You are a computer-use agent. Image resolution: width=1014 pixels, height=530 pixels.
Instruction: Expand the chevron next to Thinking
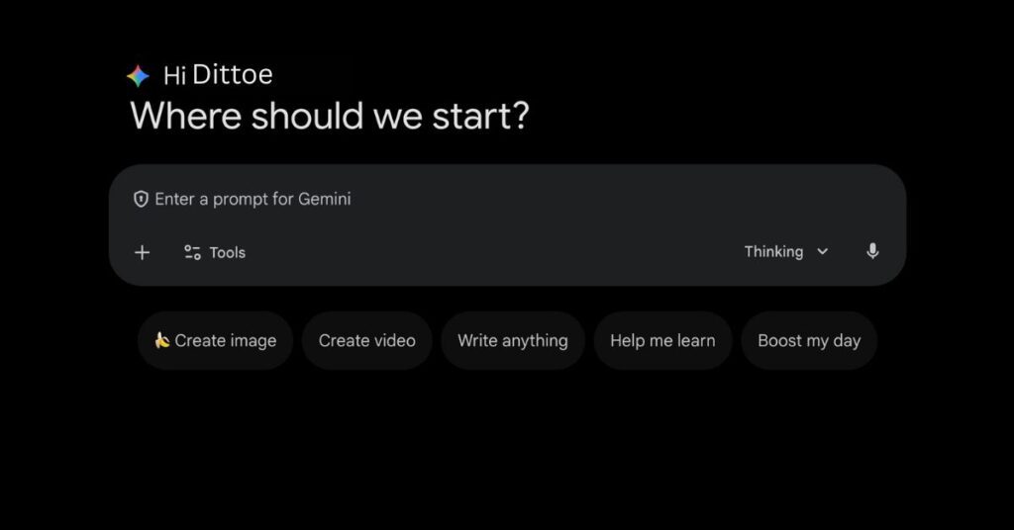822,252
